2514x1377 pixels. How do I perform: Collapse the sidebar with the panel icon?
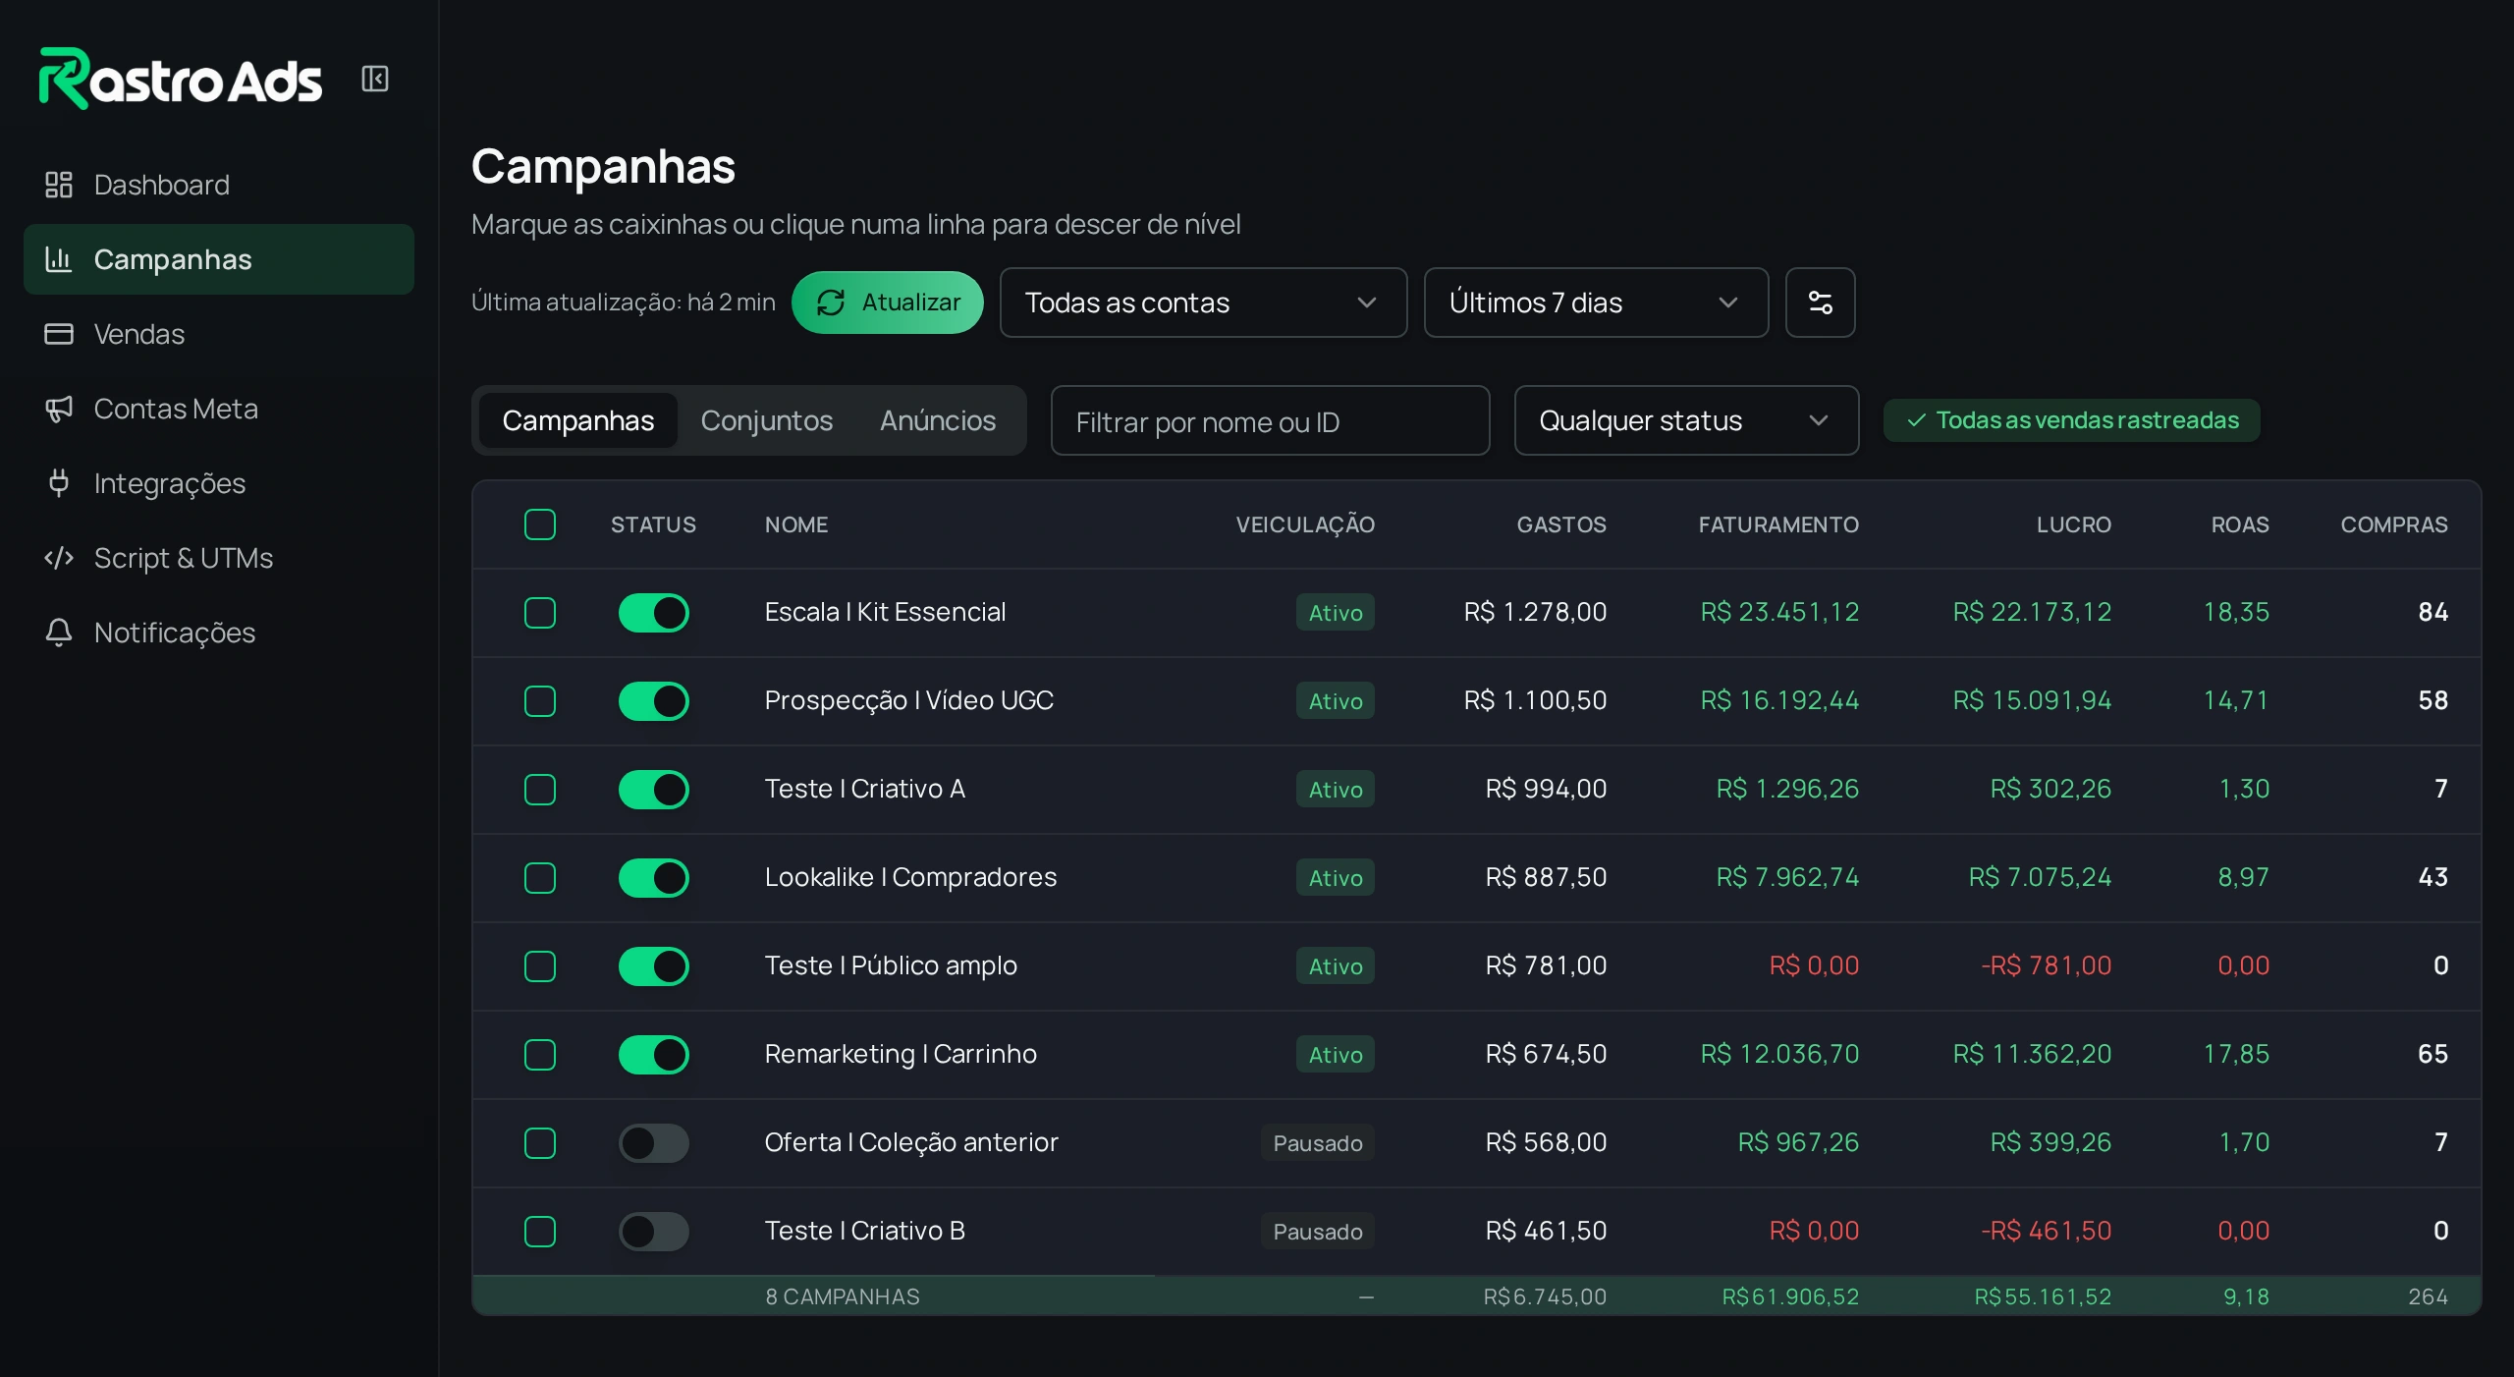(x=374, y=79)
